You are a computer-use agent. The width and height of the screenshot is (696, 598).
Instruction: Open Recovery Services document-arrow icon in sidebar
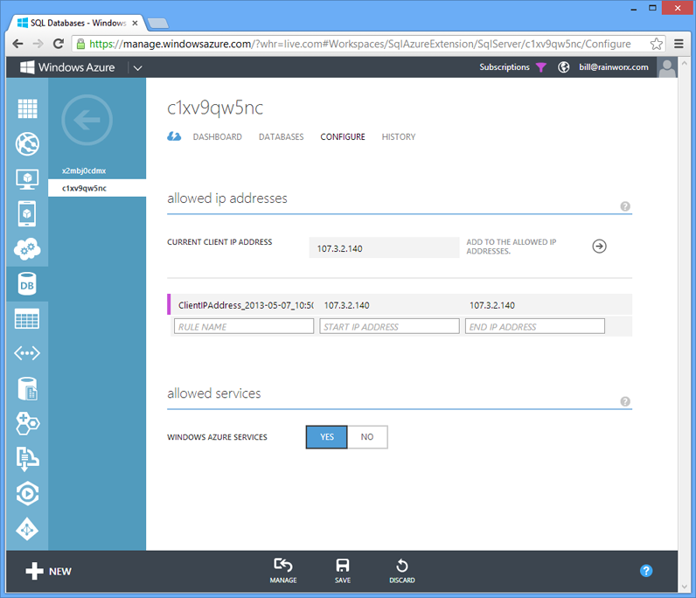click(27, 459)
